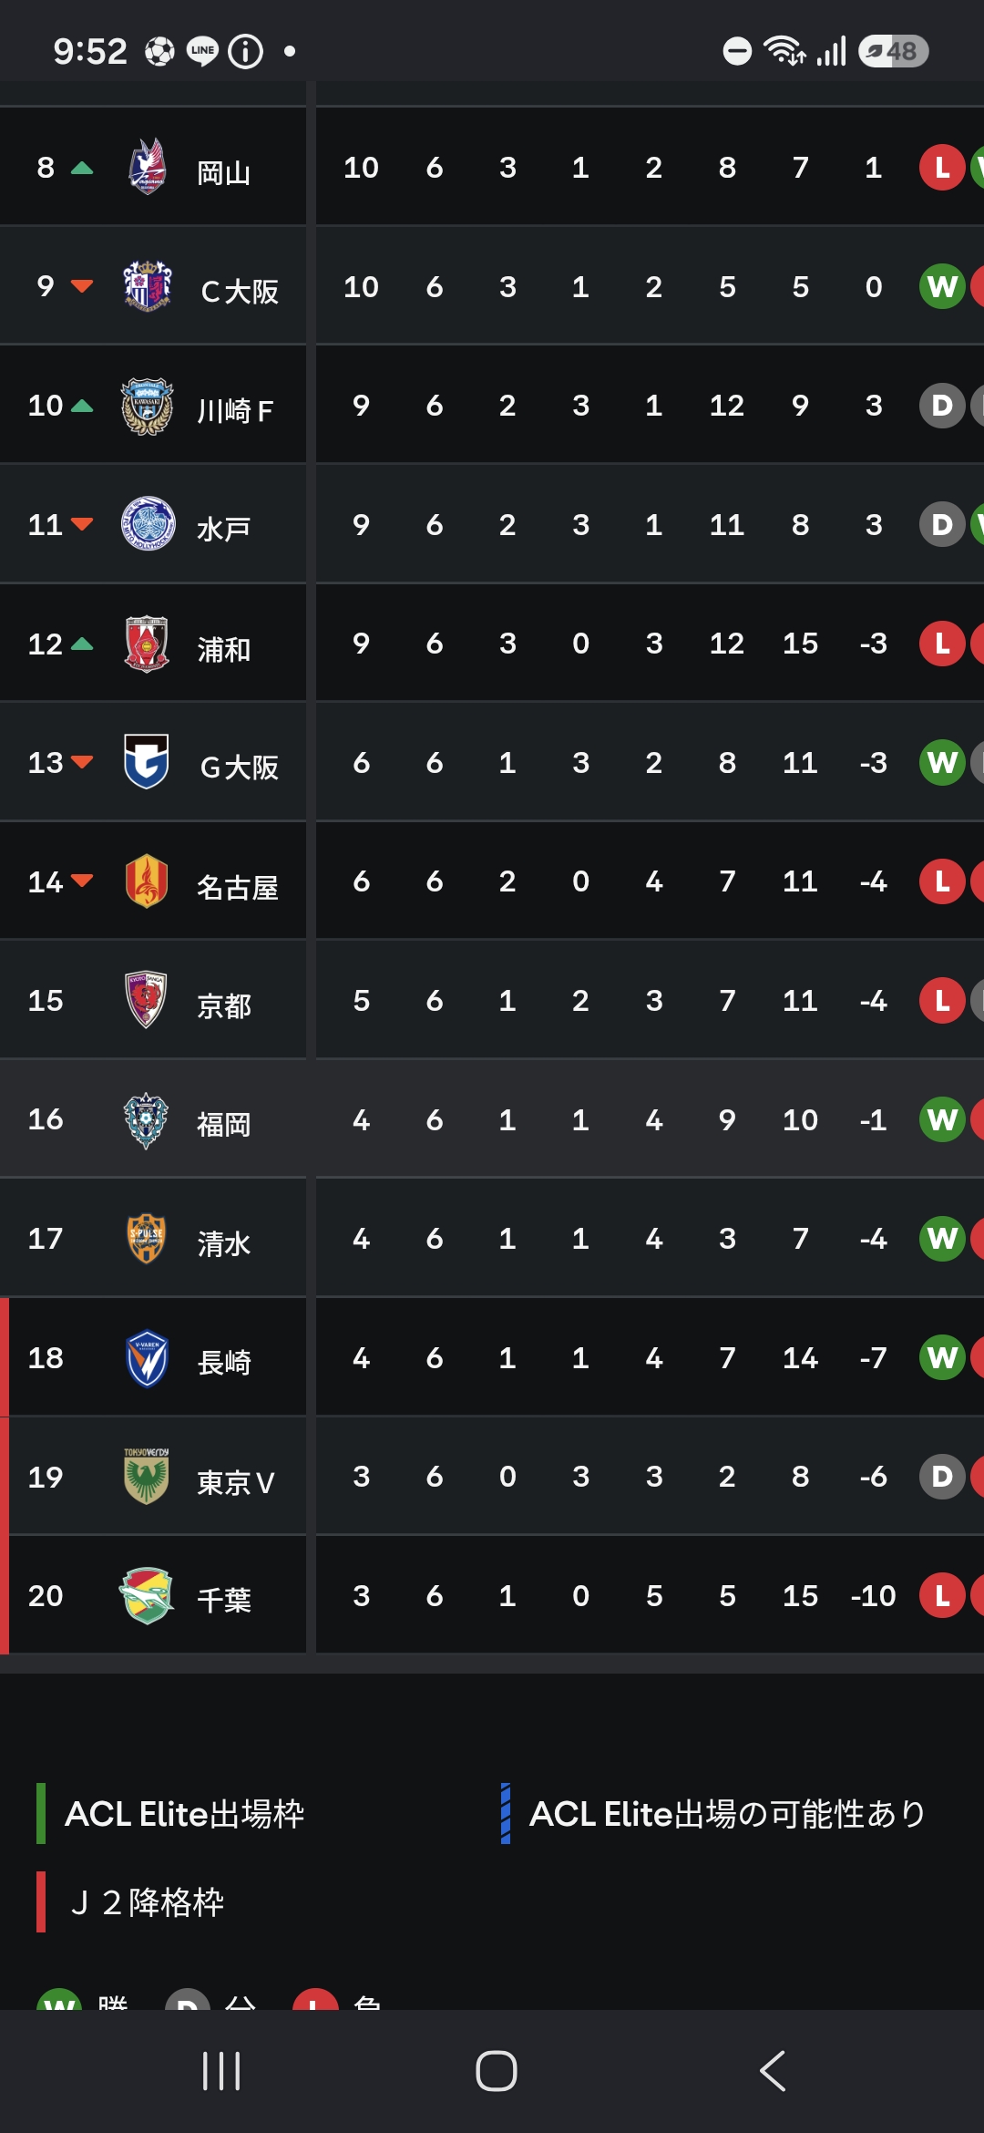This screenshot has height=2133, width=984.
Task: Tap the Mito (水戸) club logo
Action: 147,524
